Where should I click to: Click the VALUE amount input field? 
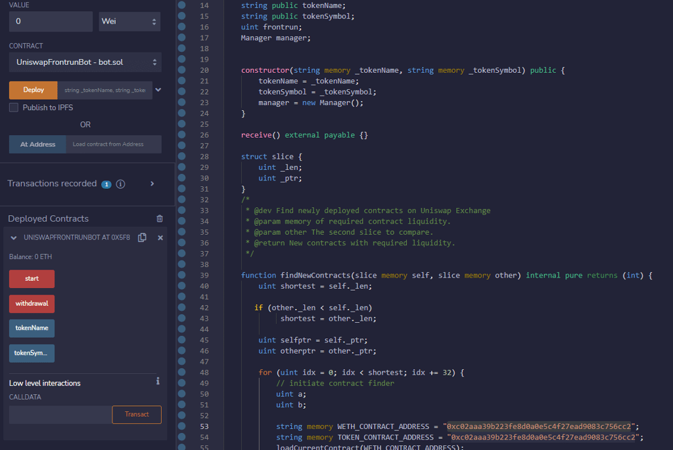51,22
